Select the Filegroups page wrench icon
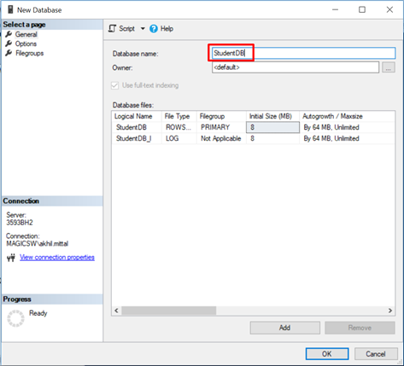This screenshot has height=366, width=404. point(9,53)
